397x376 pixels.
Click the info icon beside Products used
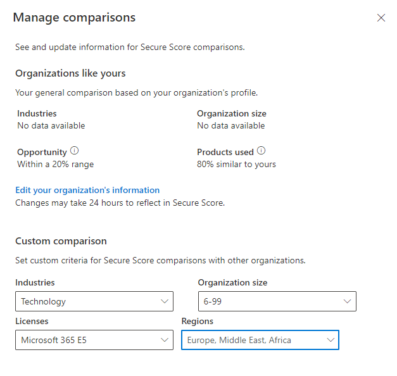point(261,151)
